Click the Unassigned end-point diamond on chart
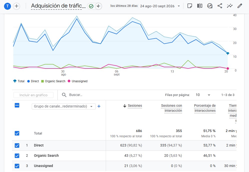 coord(228,68)
